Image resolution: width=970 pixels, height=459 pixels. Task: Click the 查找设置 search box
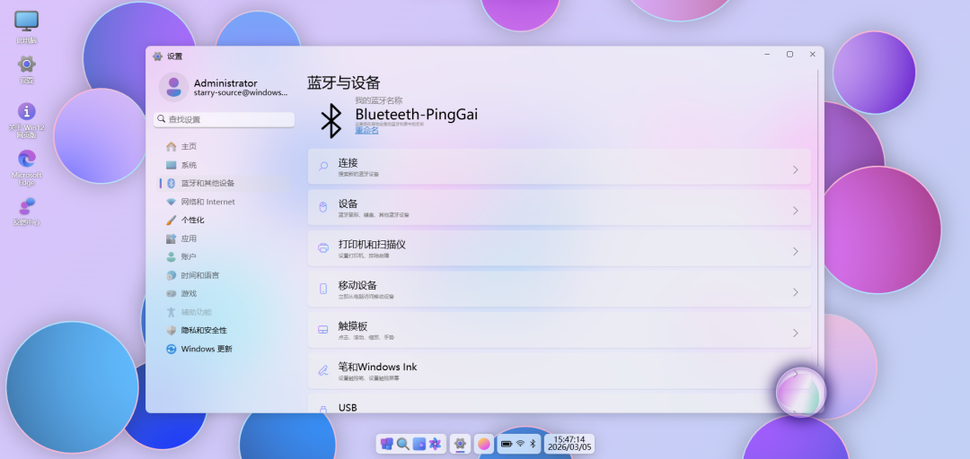224,119
